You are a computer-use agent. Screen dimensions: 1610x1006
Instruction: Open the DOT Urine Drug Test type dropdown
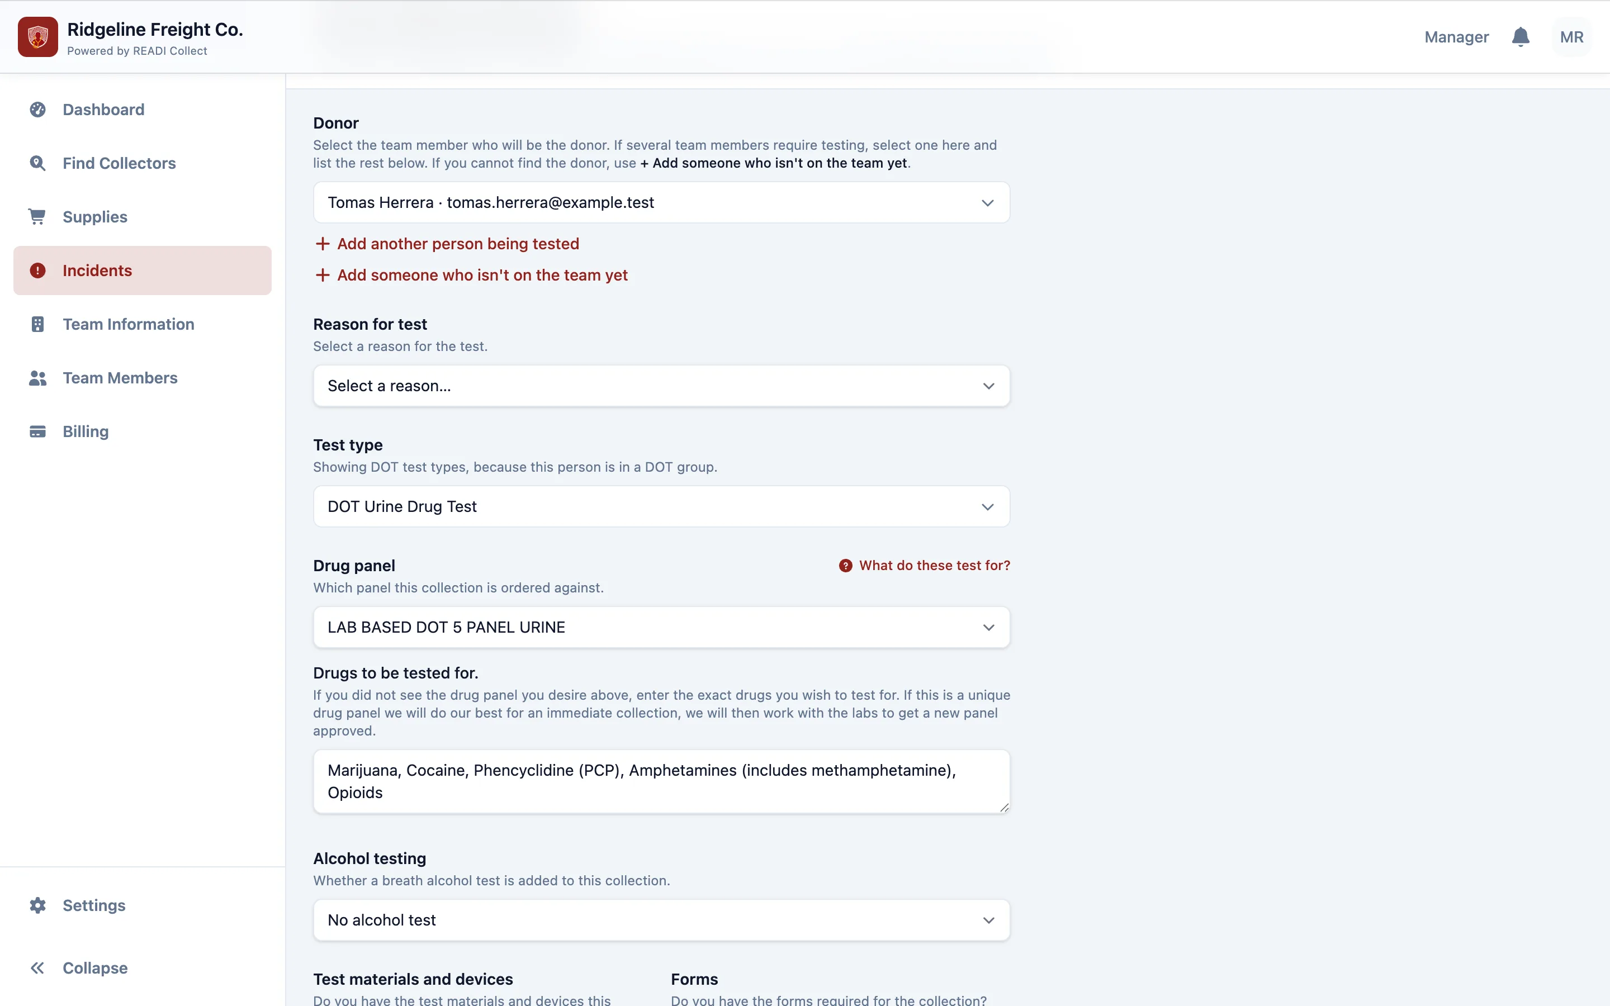tap(661, 506)
